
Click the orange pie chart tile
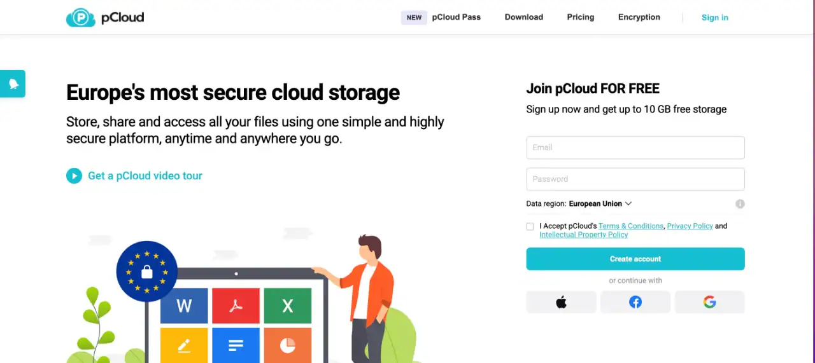click(288, 345)
